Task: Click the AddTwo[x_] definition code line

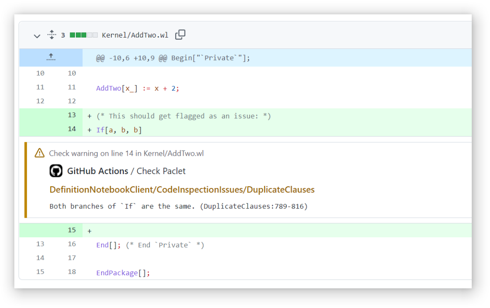Action: 138,88
